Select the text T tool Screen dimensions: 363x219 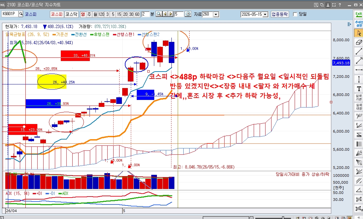click(x=359, y=89)
